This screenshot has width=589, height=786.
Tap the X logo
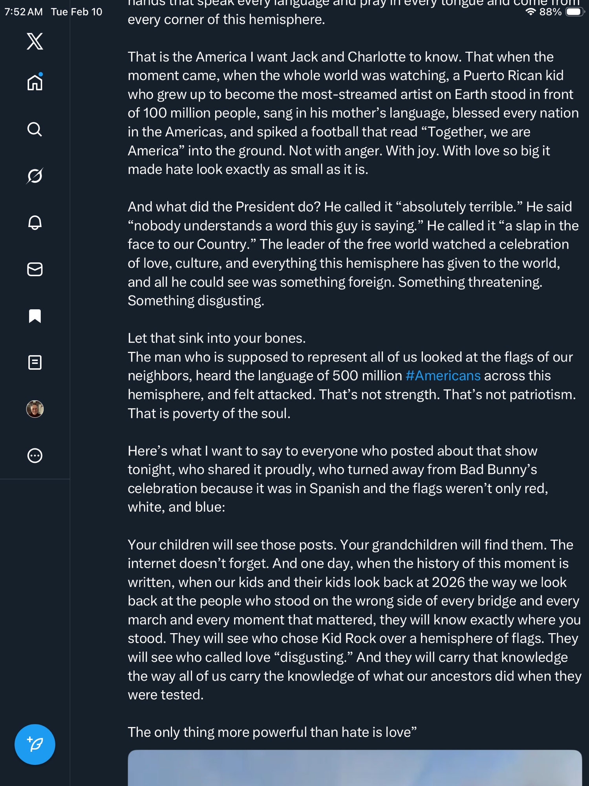pyautogui.click(x=35, y=41)
